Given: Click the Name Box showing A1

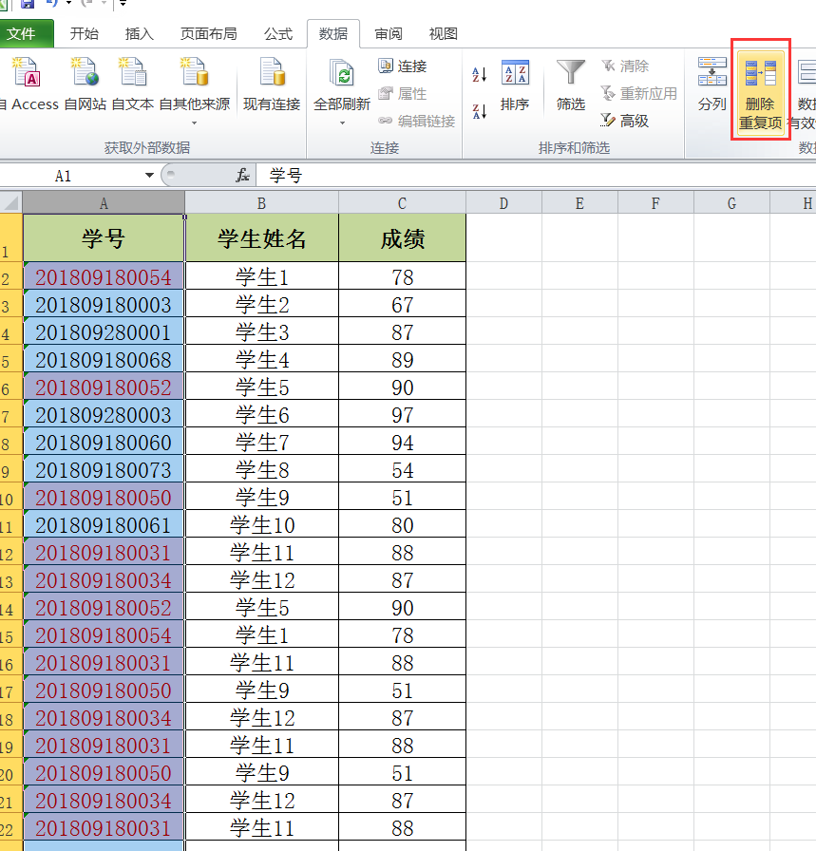Looking at the screenshot, I should [x=70, y=176].
